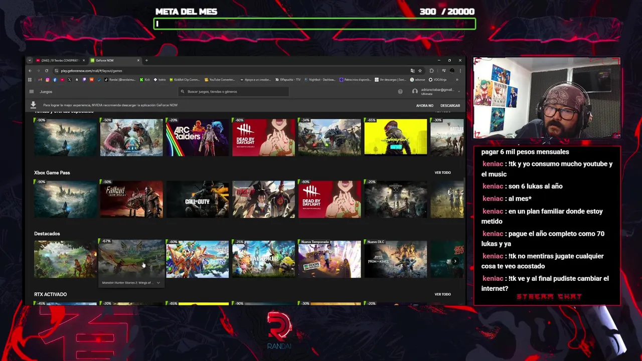Open the Facebook bookmark icon
642x361 pixels.
pyautogui.click(x=55, y=80)
